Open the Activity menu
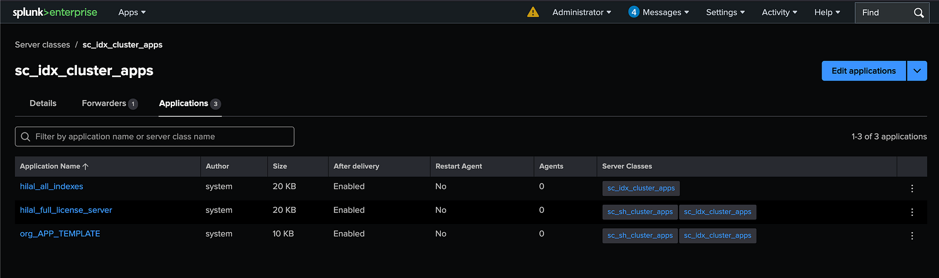 [779, 12]
